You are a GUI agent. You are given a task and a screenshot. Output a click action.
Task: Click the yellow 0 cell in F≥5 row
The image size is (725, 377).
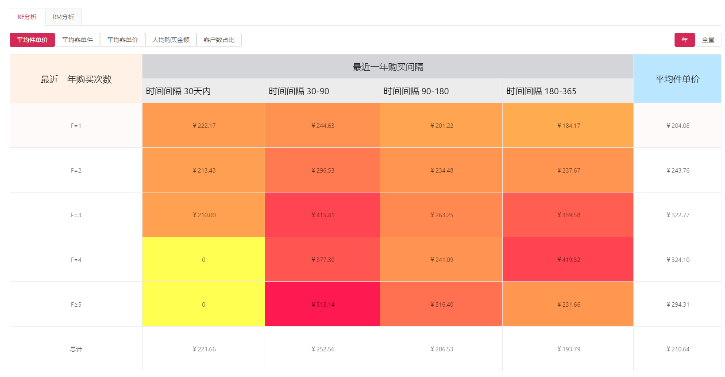pos(204,304)
